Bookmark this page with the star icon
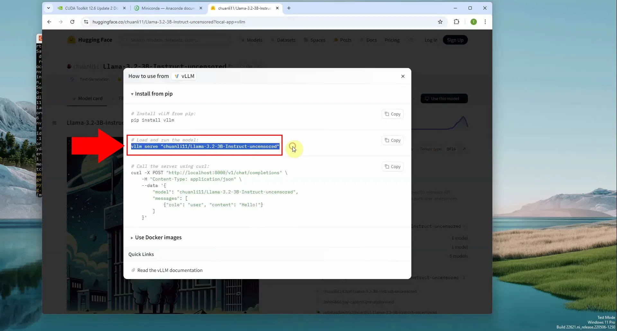Viewport: 617px width, 331px height. coord(440,22)
